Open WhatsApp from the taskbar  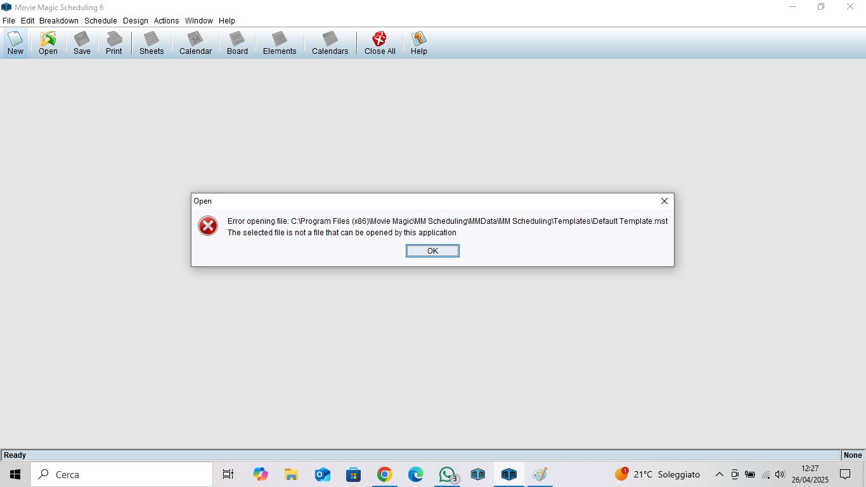coord(447,474)
